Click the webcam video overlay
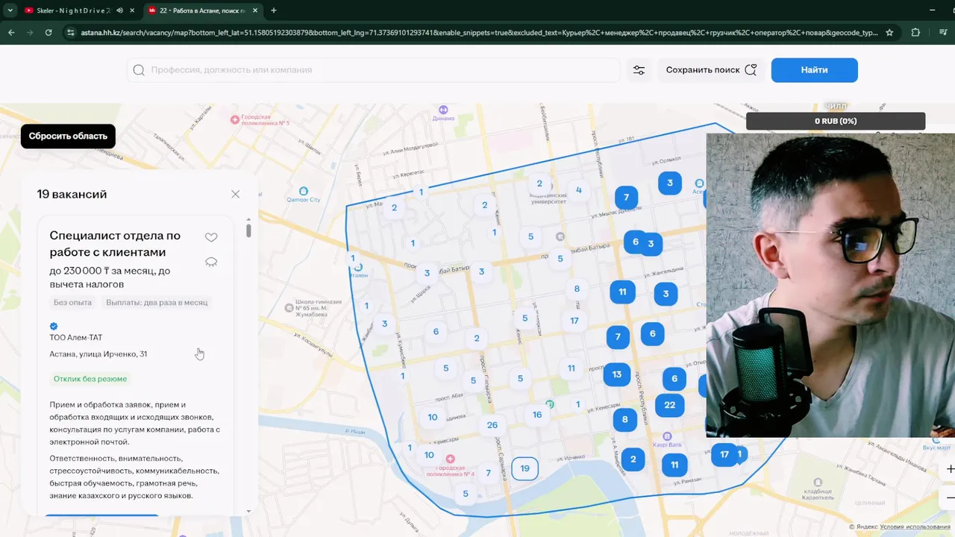This screenshot has height=537, width=955. (x=830, y=286)
